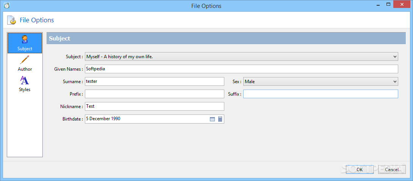Screen dimensions: 413x181
Task: Open the birthdate calculator icon
Action: point(220,119)
